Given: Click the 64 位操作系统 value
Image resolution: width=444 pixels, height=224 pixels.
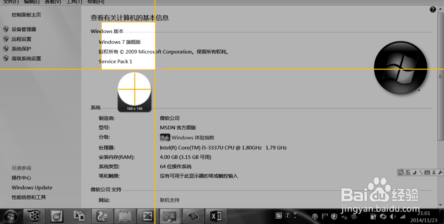Looking at the screenshot, I should 175,166.
